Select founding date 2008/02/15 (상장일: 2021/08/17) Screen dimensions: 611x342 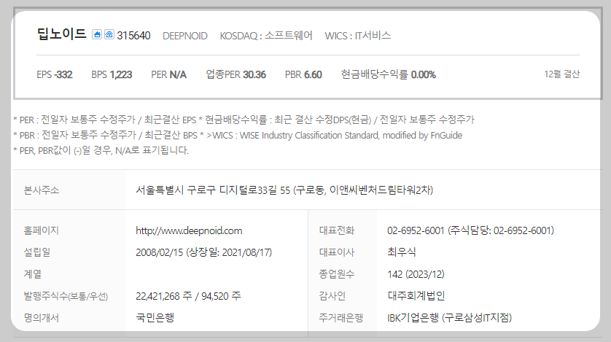point(204,252)
